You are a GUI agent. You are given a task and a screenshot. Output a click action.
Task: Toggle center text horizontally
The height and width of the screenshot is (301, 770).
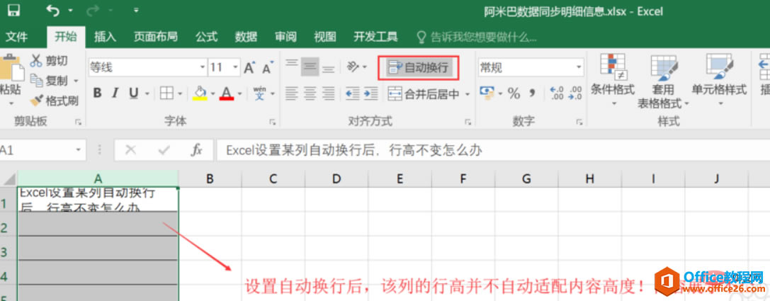click(x=310, y=93)
